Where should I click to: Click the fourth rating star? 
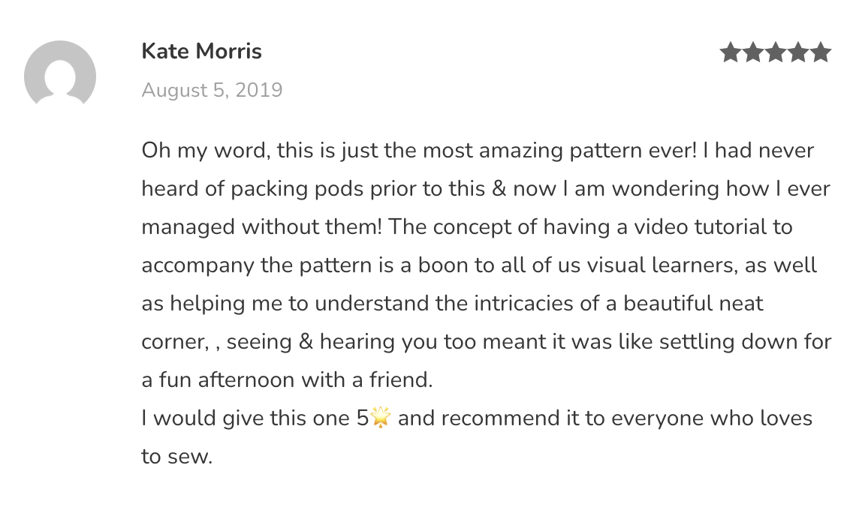click(x=798, y=52)
